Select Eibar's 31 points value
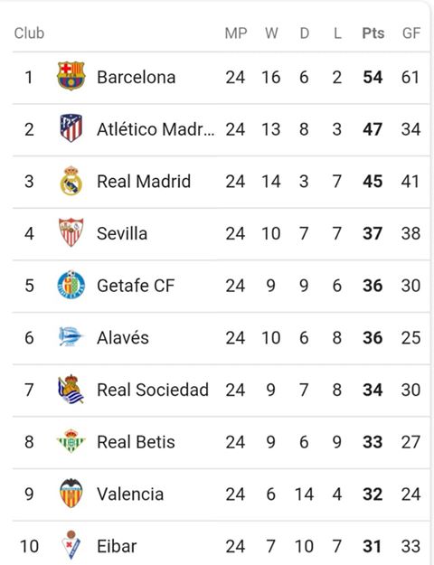 373,546
